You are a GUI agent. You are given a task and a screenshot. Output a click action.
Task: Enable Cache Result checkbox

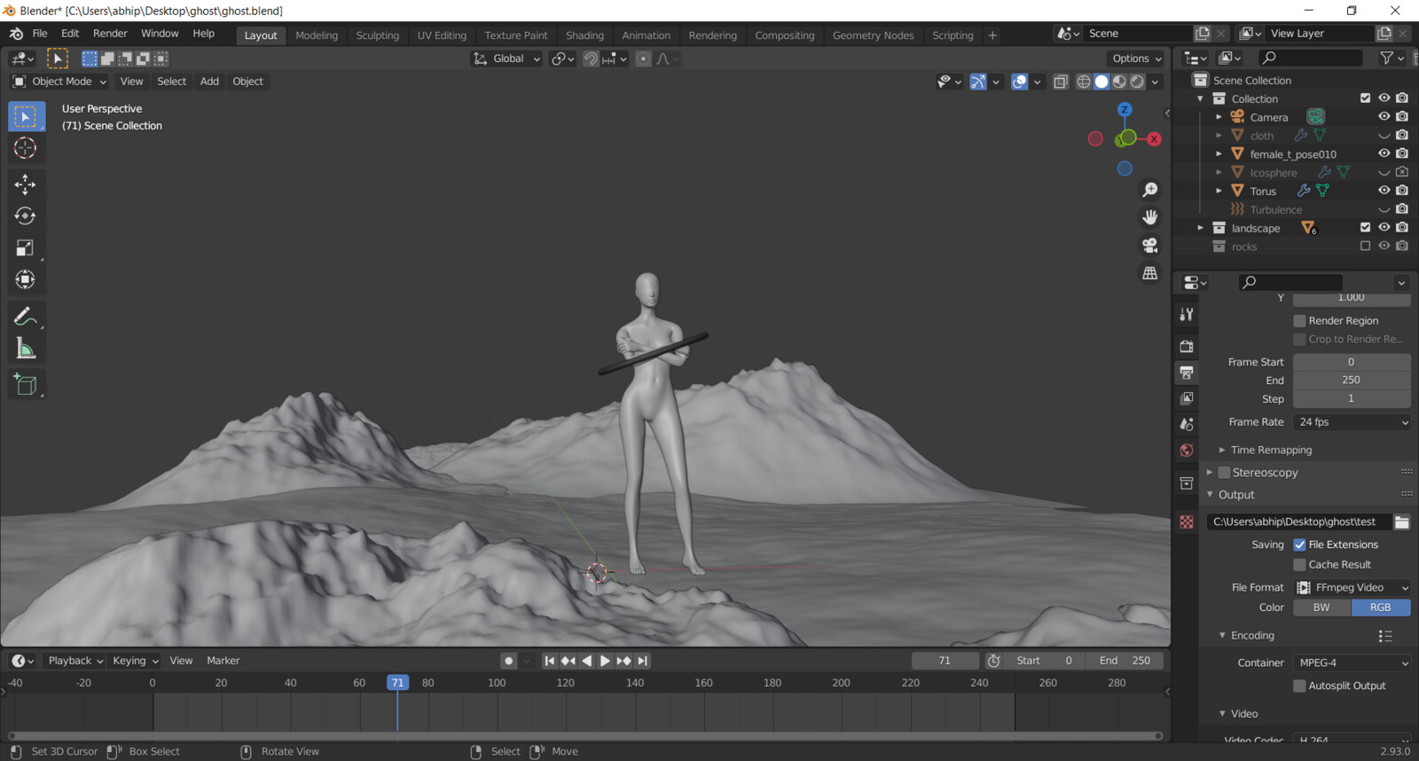click(x=1299, y=565)
